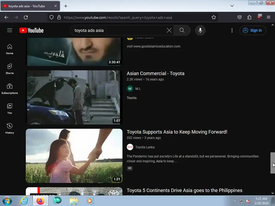Play Toyota Supports Asia thumbnail
The height and width of the screenshot is (206, 275).
(74, 156)
